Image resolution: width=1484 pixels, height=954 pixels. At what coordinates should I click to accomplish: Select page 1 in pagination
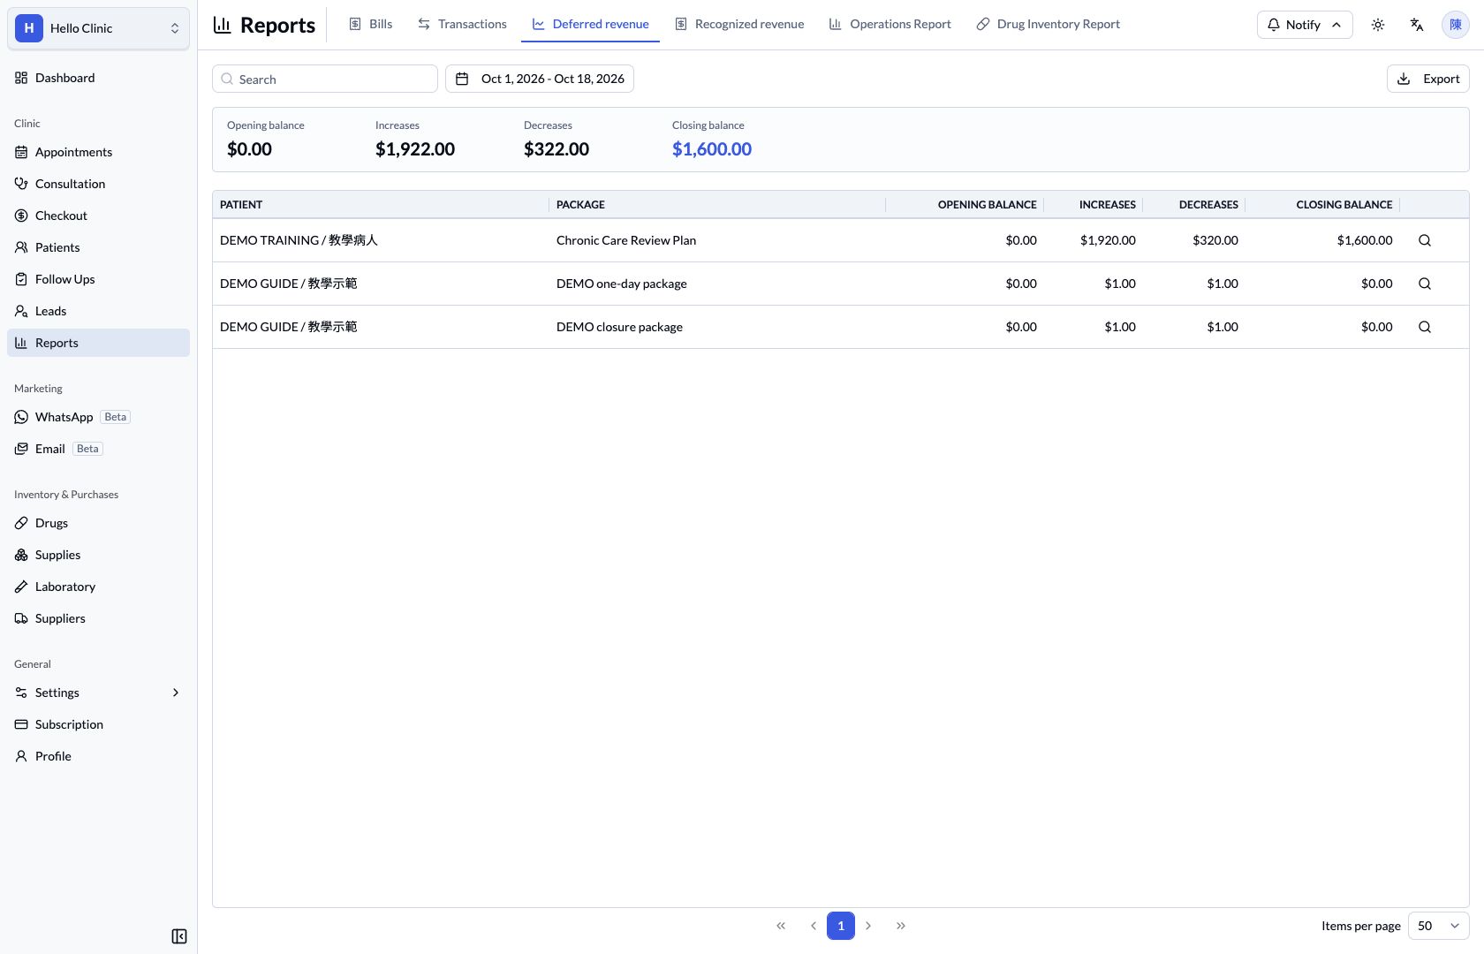pos(841,926)
